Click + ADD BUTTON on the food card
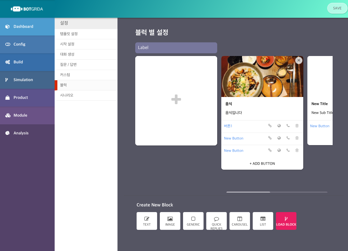This screenshot has height=251, width=348. click(x=262, y=163)
